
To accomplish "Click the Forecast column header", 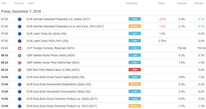I will tap(182, 3).
